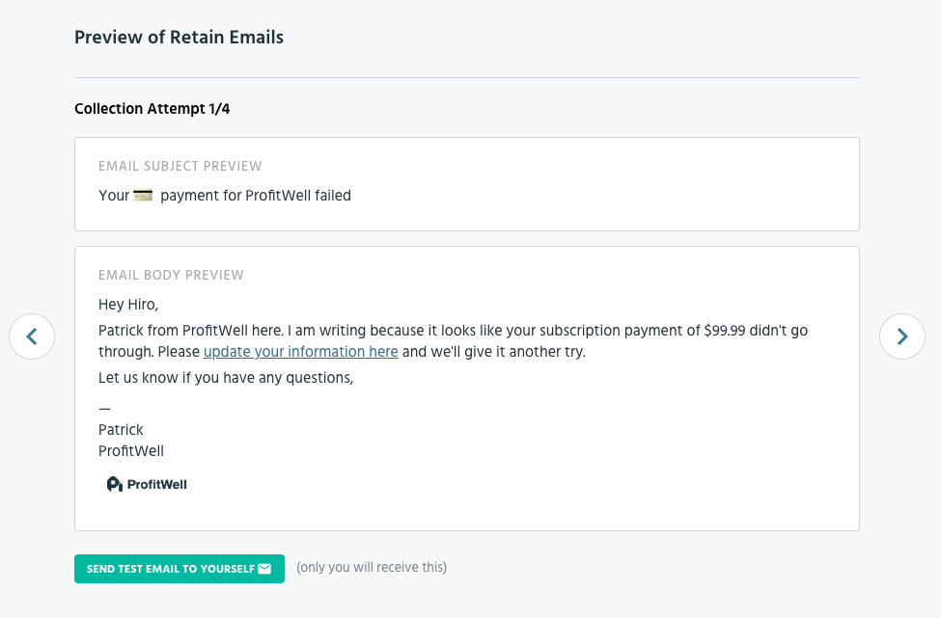Click the ProfitWell wordmark beside the logo

coord(157,485)
